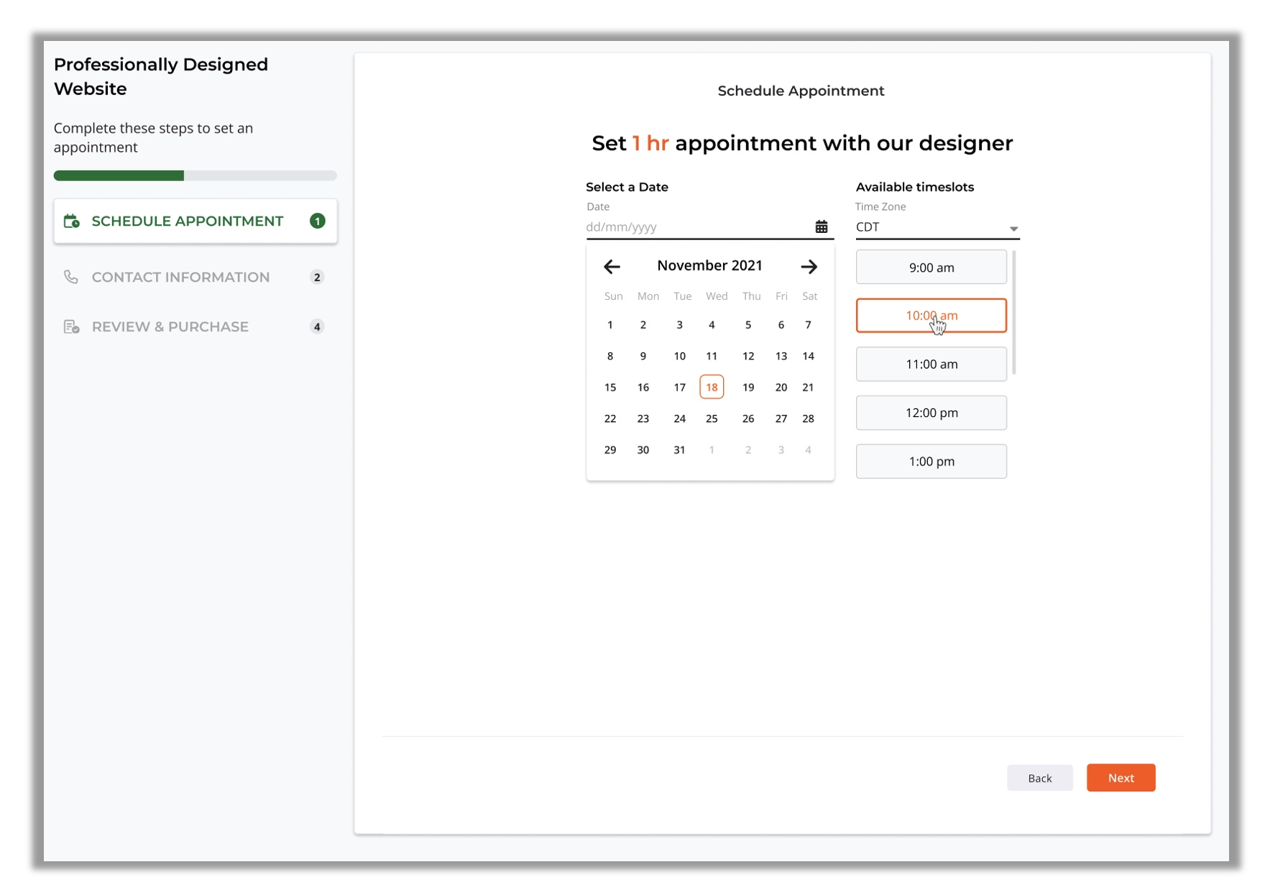Expand time zone list via dropdown arrow
Screen dimensions: 1265x890
(x=1013, y=229)
